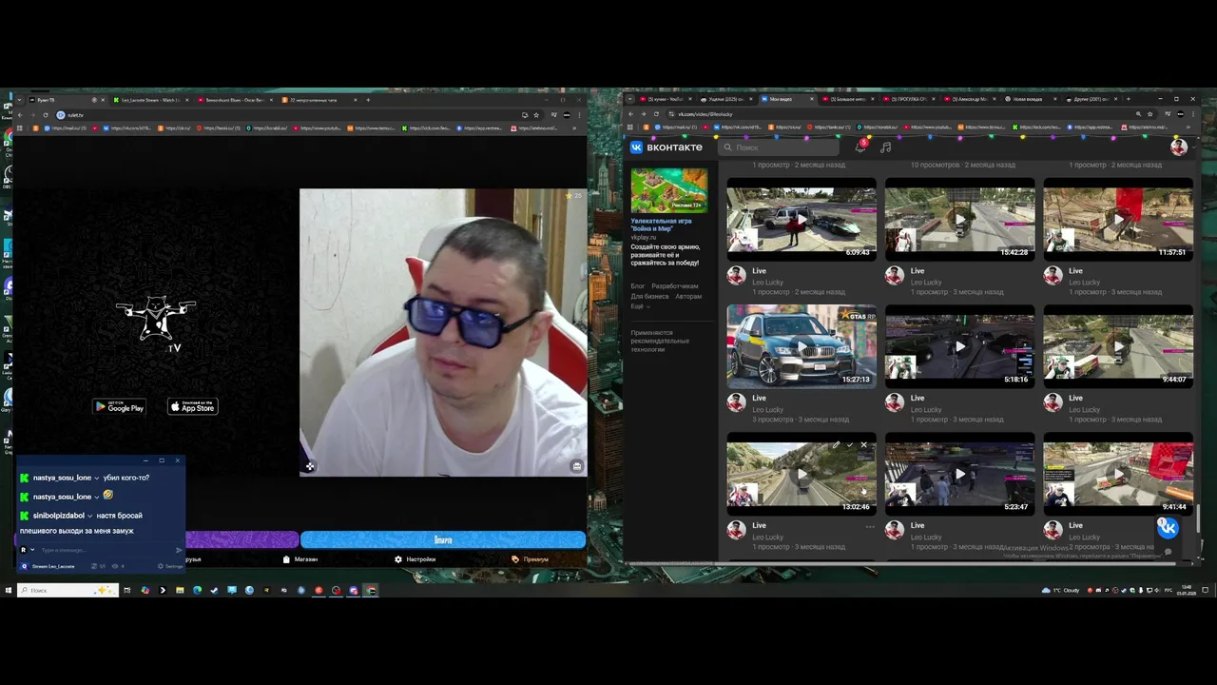1217x685 pixels.
Task: Open the Авторам link
Action: click(688, 297)
